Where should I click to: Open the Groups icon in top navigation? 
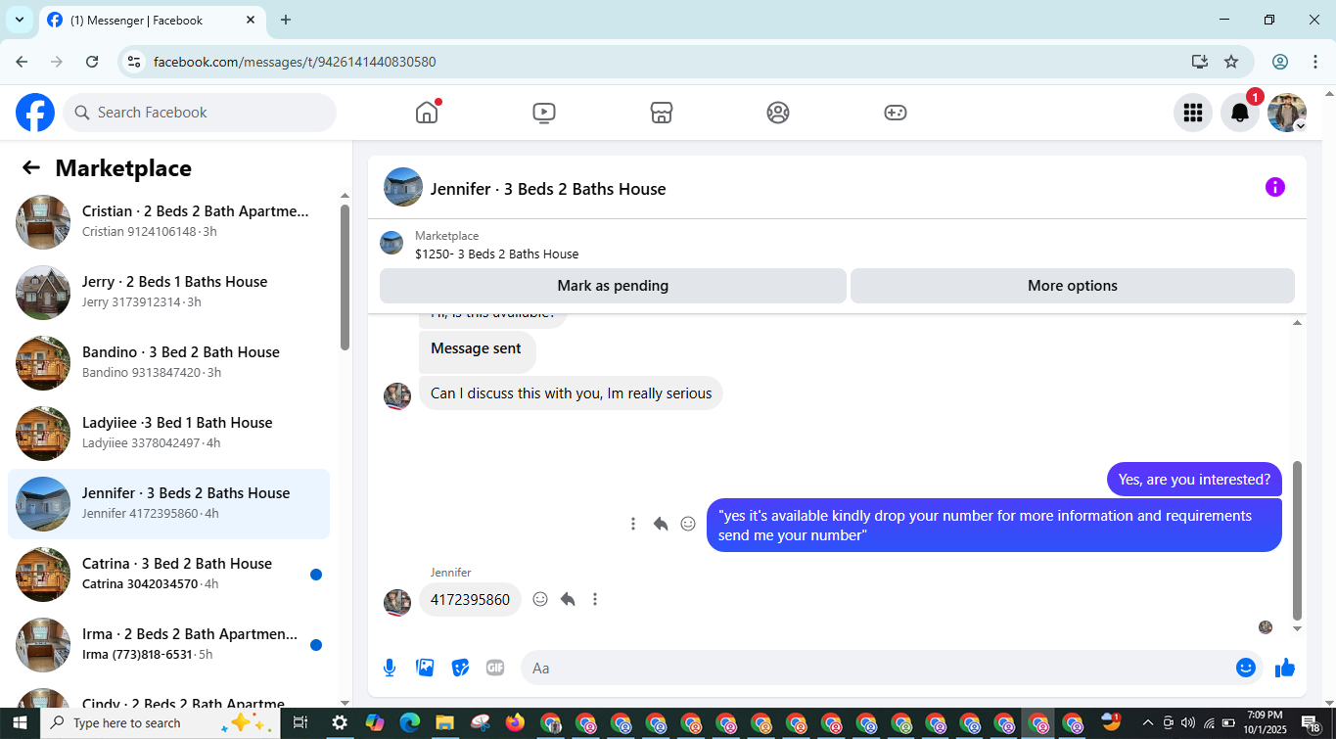click(x=778, y=113)
